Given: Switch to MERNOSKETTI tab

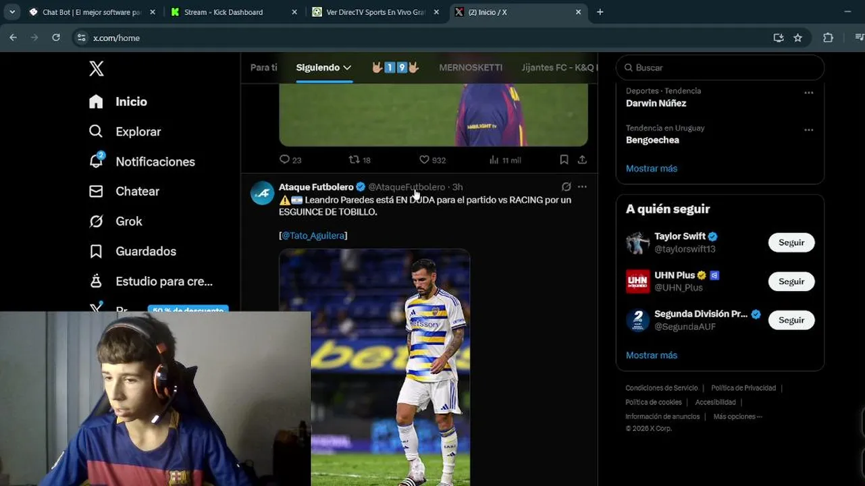Looking at the screenshot, I should click(x=471, y=67).
